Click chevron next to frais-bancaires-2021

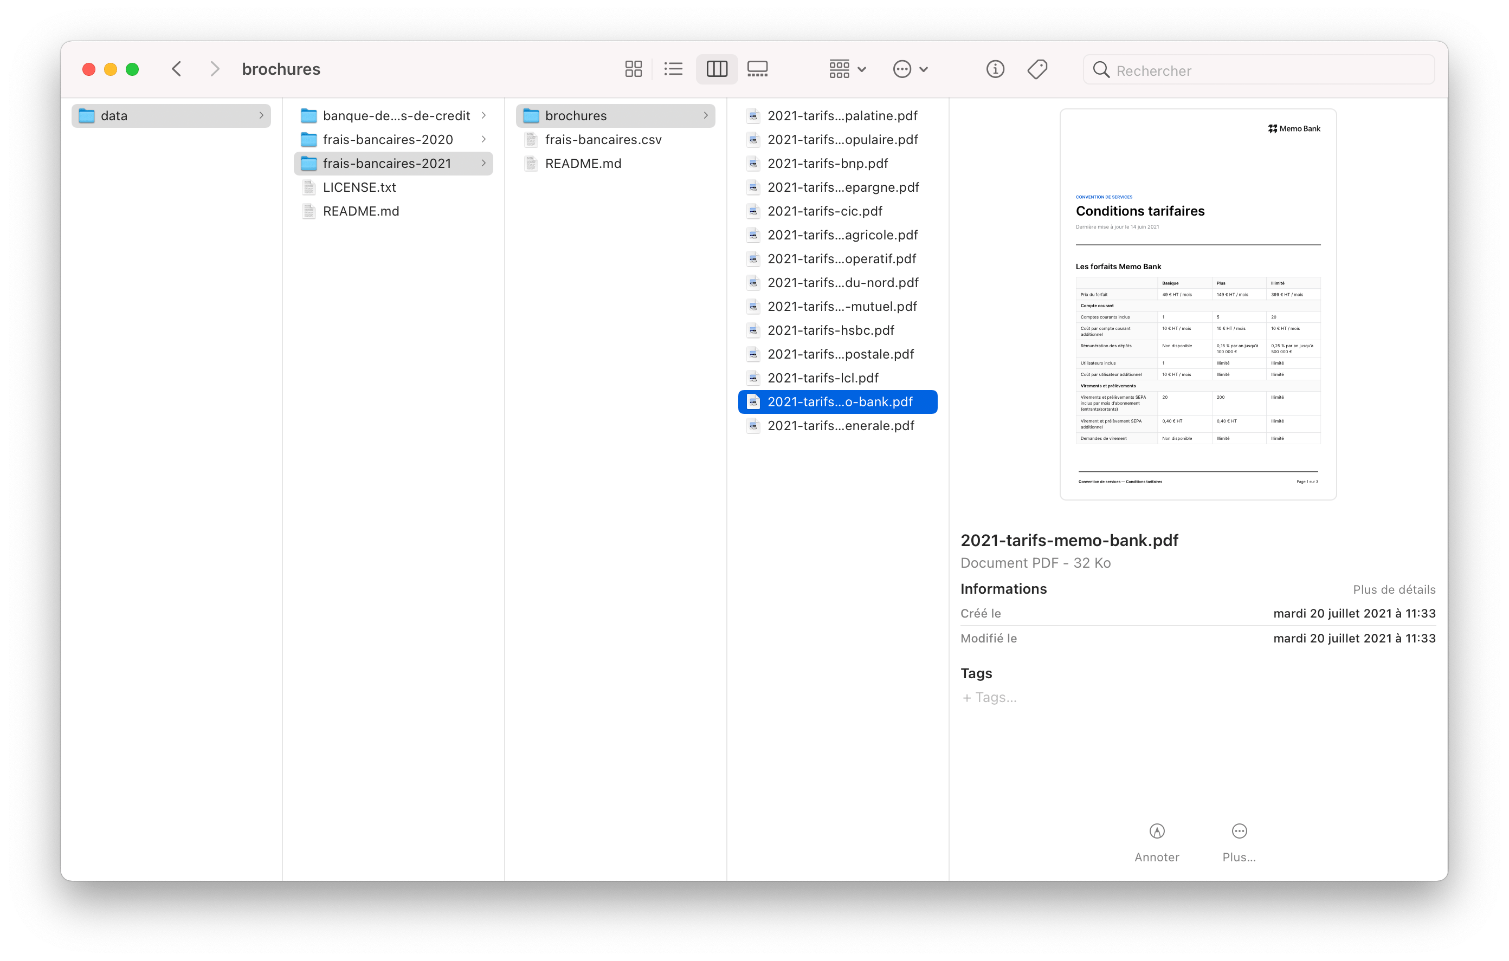tap(483, 164)
